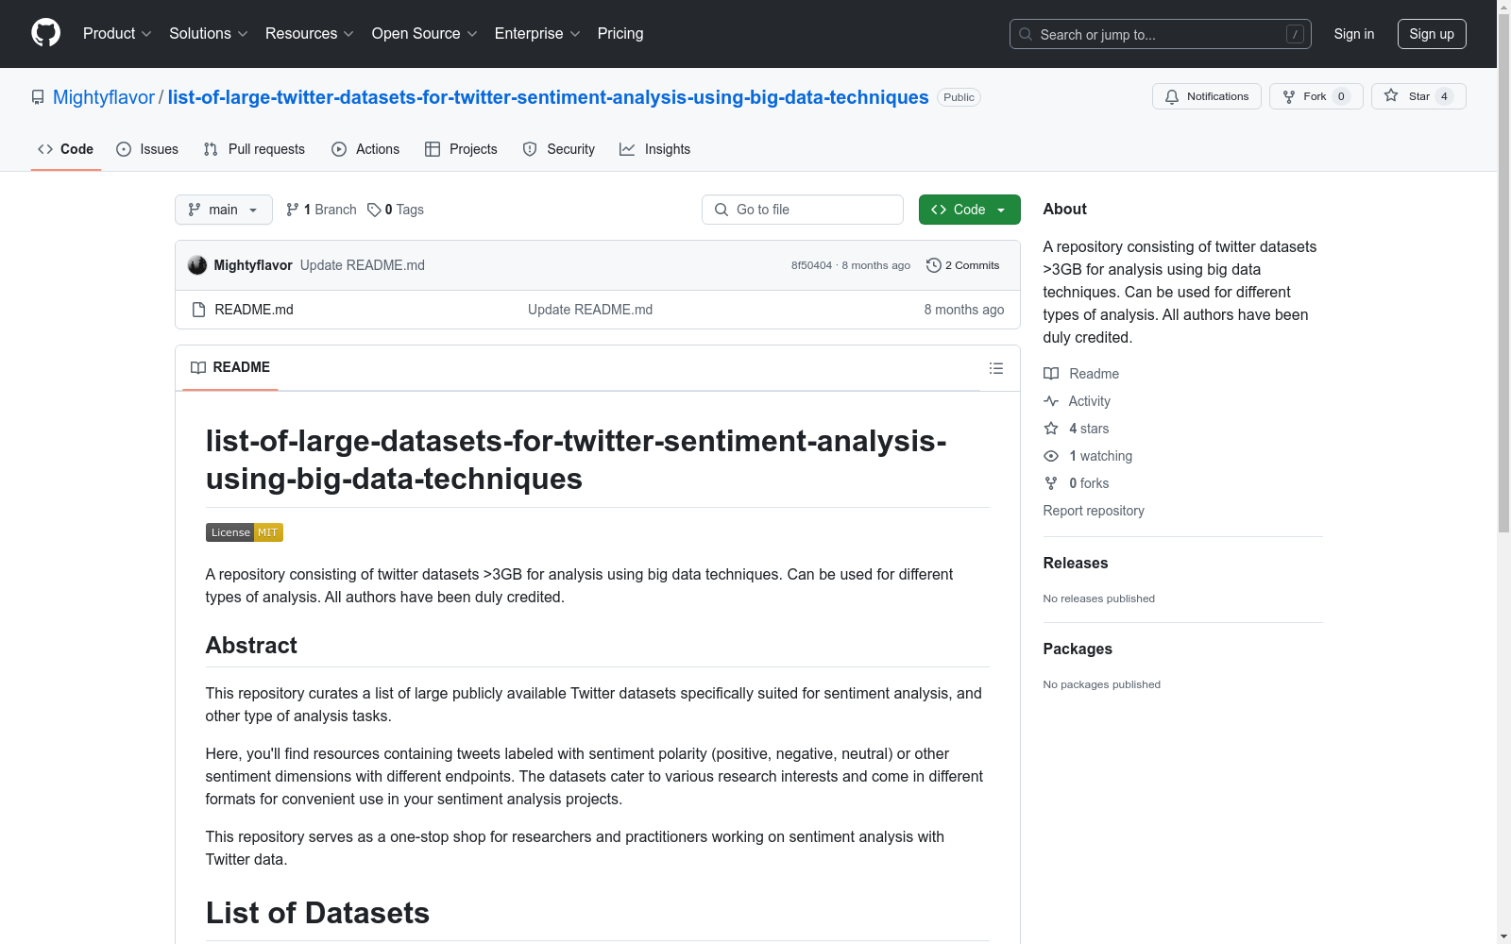Click the License MIT badge

coord(245,532)
